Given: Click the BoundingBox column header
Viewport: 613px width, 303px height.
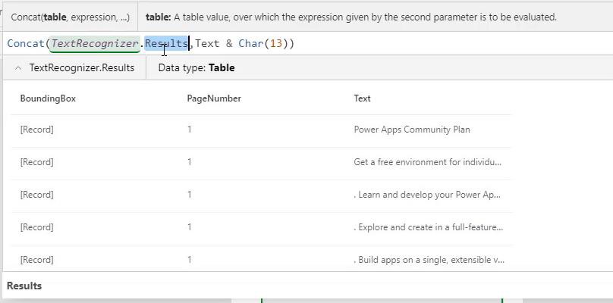Looking at the screenshot, I should 48,98.
